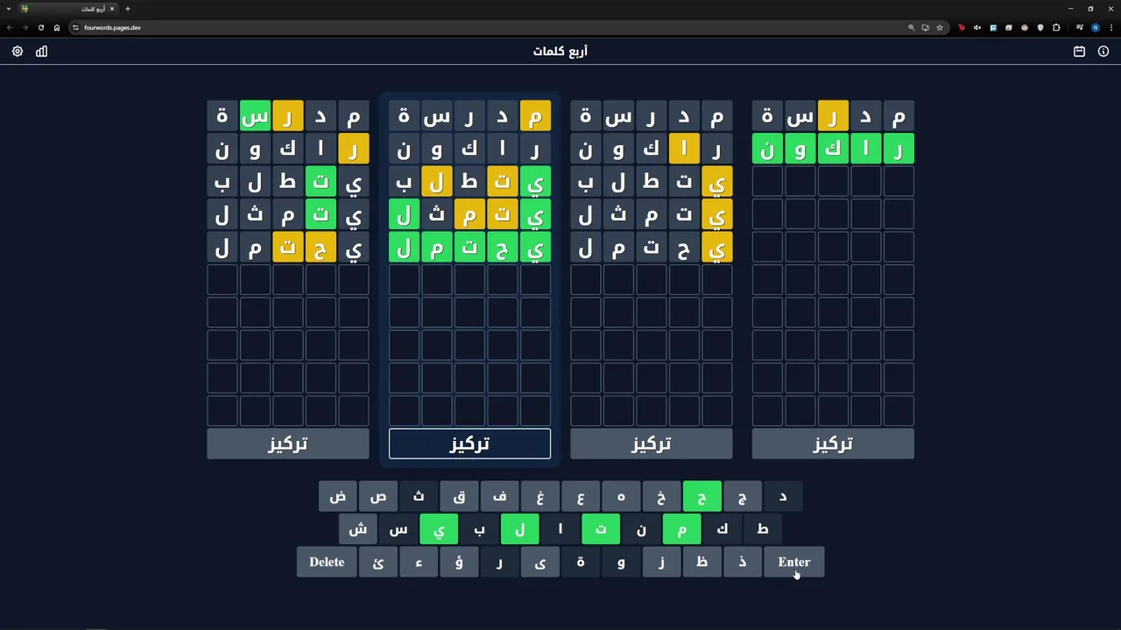Screen dimensions: 1121x630
Task: Tap the ط key on keyboard
Action: click(x=763, y=528)
